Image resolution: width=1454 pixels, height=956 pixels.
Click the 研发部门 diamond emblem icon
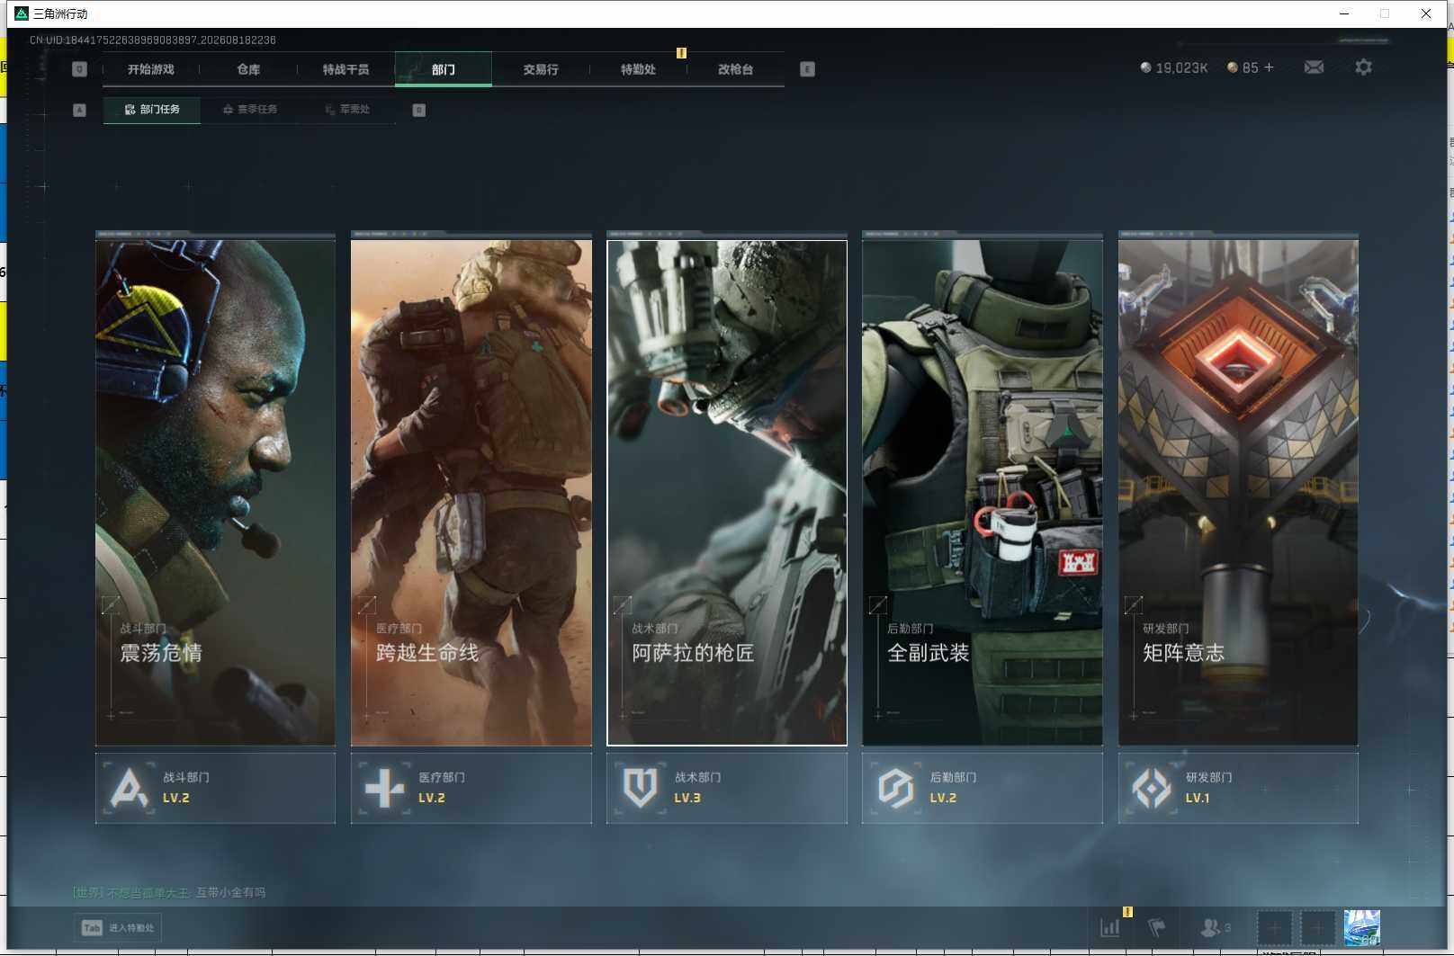(1152, 788)
